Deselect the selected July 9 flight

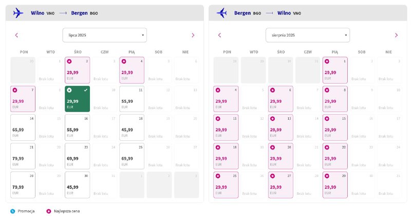[x=78, y=99]
